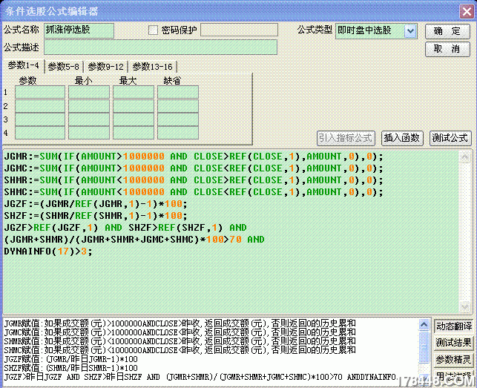This screenshot has height=388, width=477.
Task: Tick the 密码保护 checkbox
Action: pos(153,30)
